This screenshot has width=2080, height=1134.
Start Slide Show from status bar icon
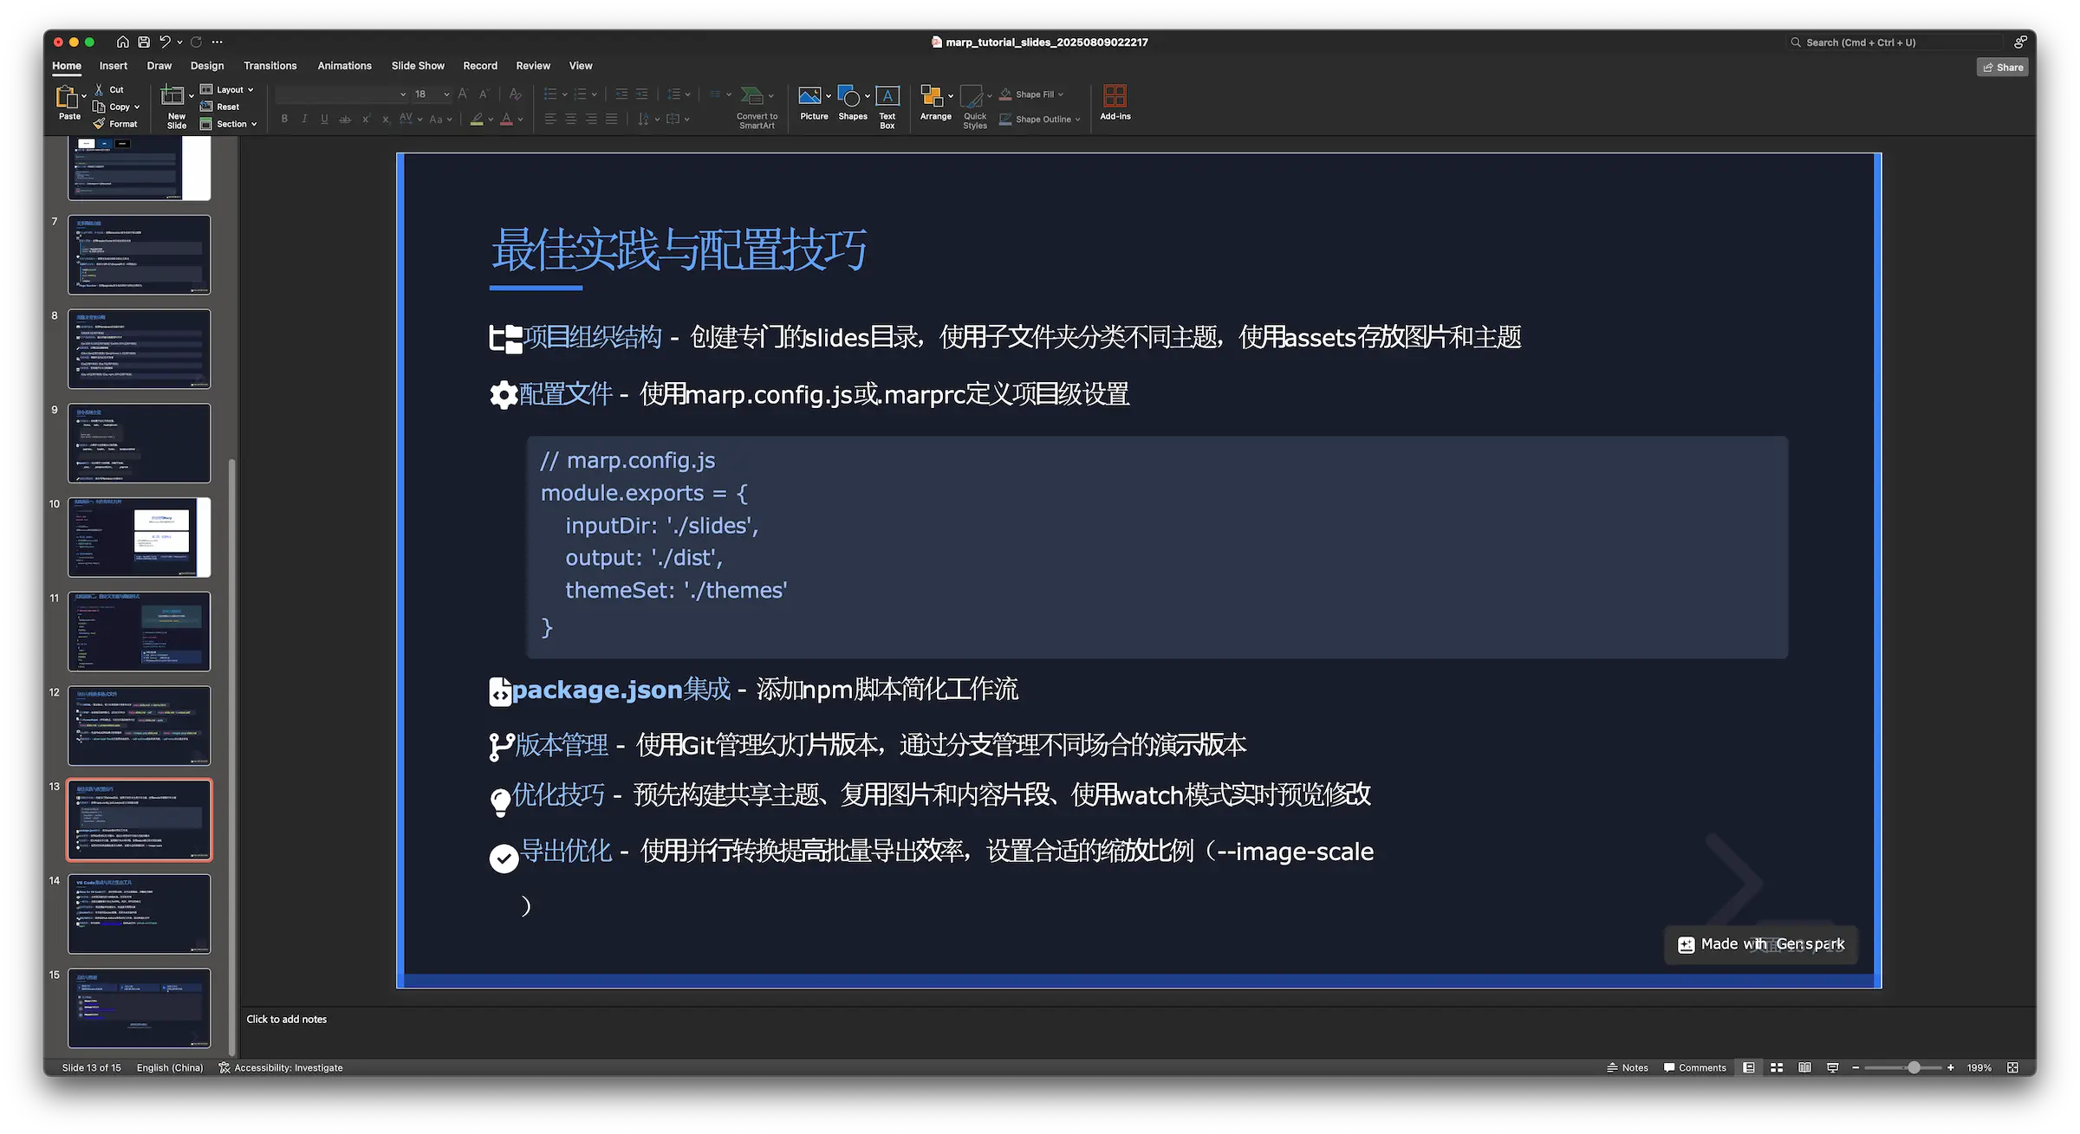pyautogui.click(x=1832, y=1067)
